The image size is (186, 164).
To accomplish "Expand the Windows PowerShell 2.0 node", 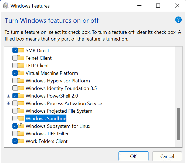I will 9,96.
